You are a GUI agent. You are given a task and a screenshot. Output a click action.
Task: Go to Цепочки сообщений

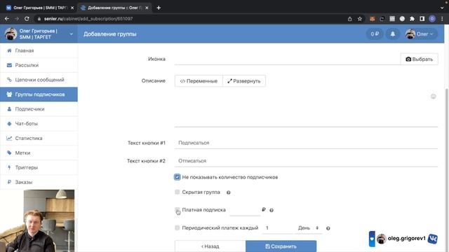39,80
